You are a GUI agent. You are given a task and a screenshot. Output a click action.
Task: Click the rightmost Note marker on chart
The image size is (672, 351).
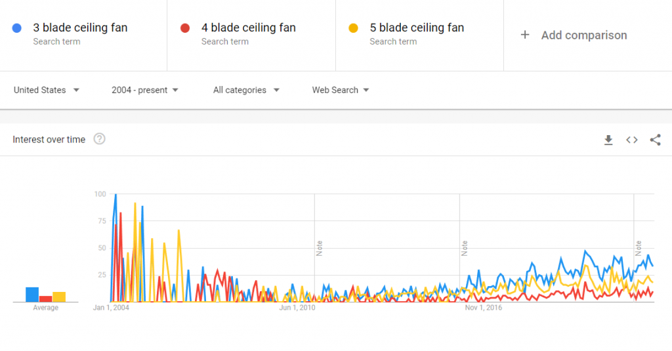[639, 249]
